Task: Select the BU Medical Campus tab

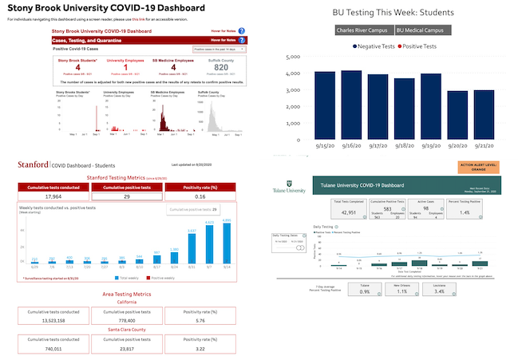Action: pos(423,30)
